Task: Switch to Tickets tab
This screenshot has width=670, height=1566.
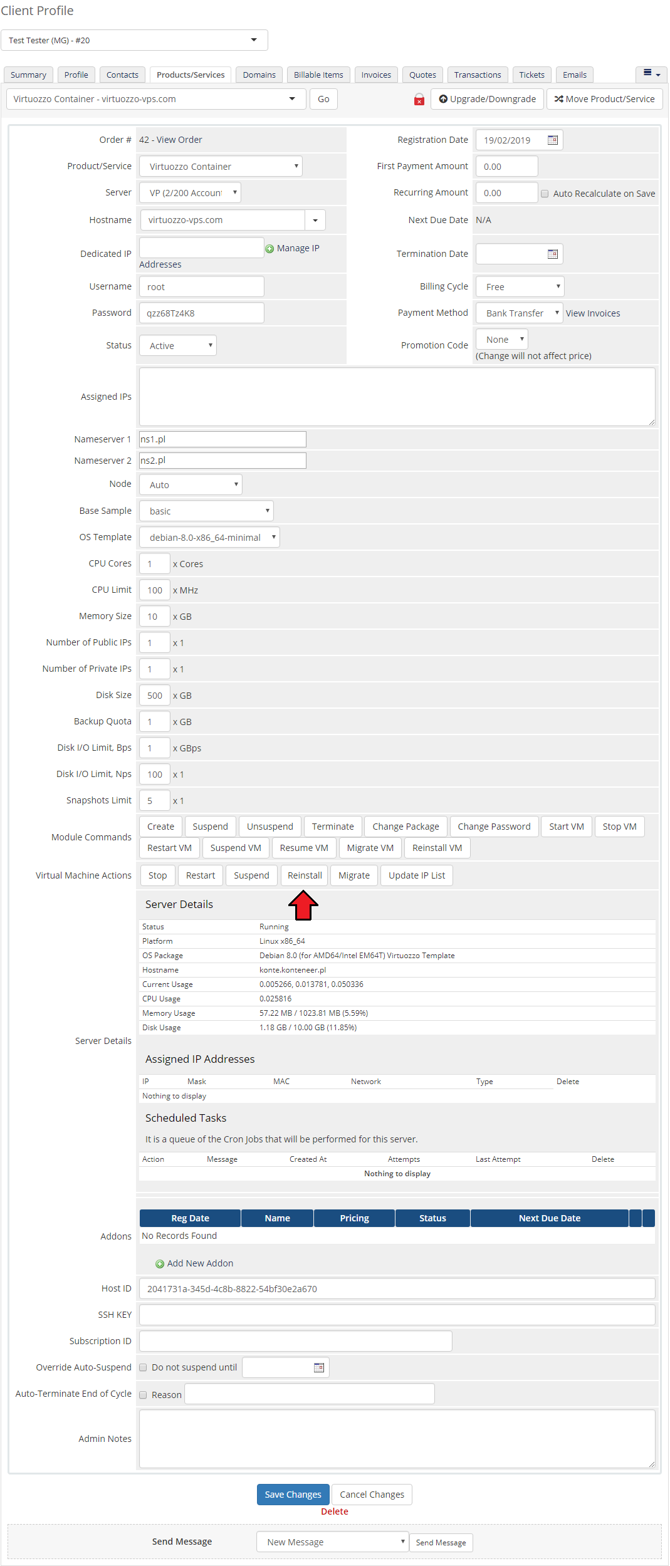Action: tap(531, 75)
